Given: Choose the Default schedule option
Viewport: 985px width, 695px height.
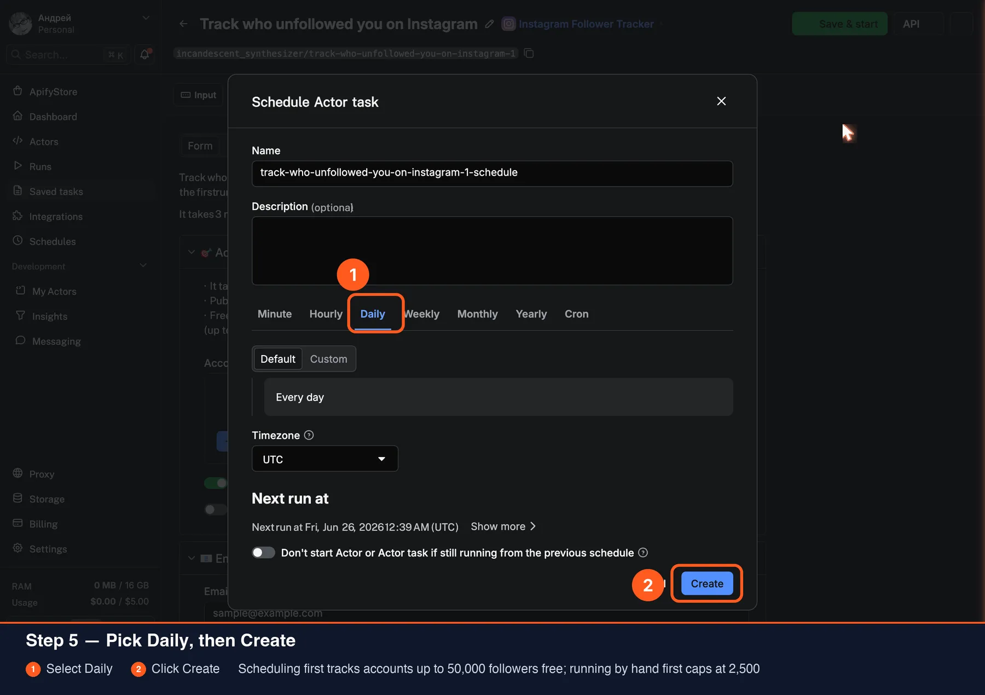Looking at the screenshot, I should 278,359.
